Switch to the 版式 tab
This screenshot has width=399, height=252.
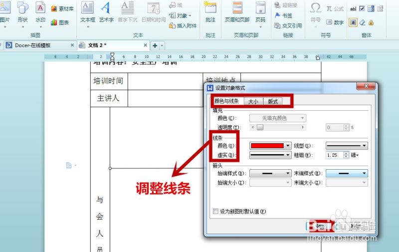click(273, 102)
